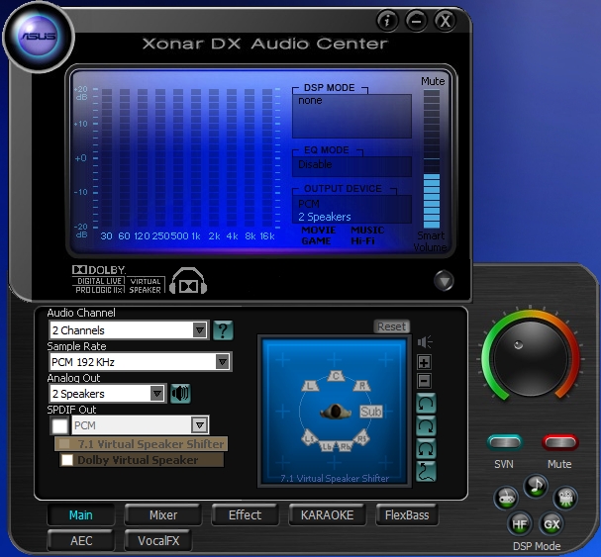
Task: Open the Audio Channel dropdown
Action: click(x=129, y=330)
